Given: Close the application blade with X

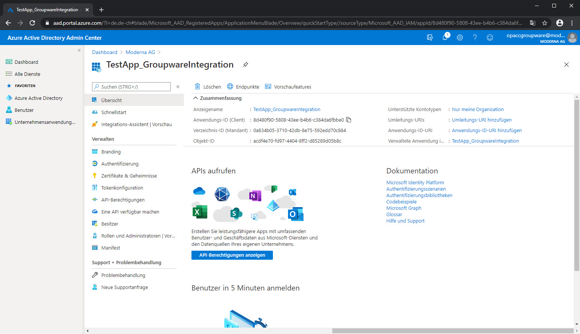Looking at the screenshot, I should [x=566, y=65].
